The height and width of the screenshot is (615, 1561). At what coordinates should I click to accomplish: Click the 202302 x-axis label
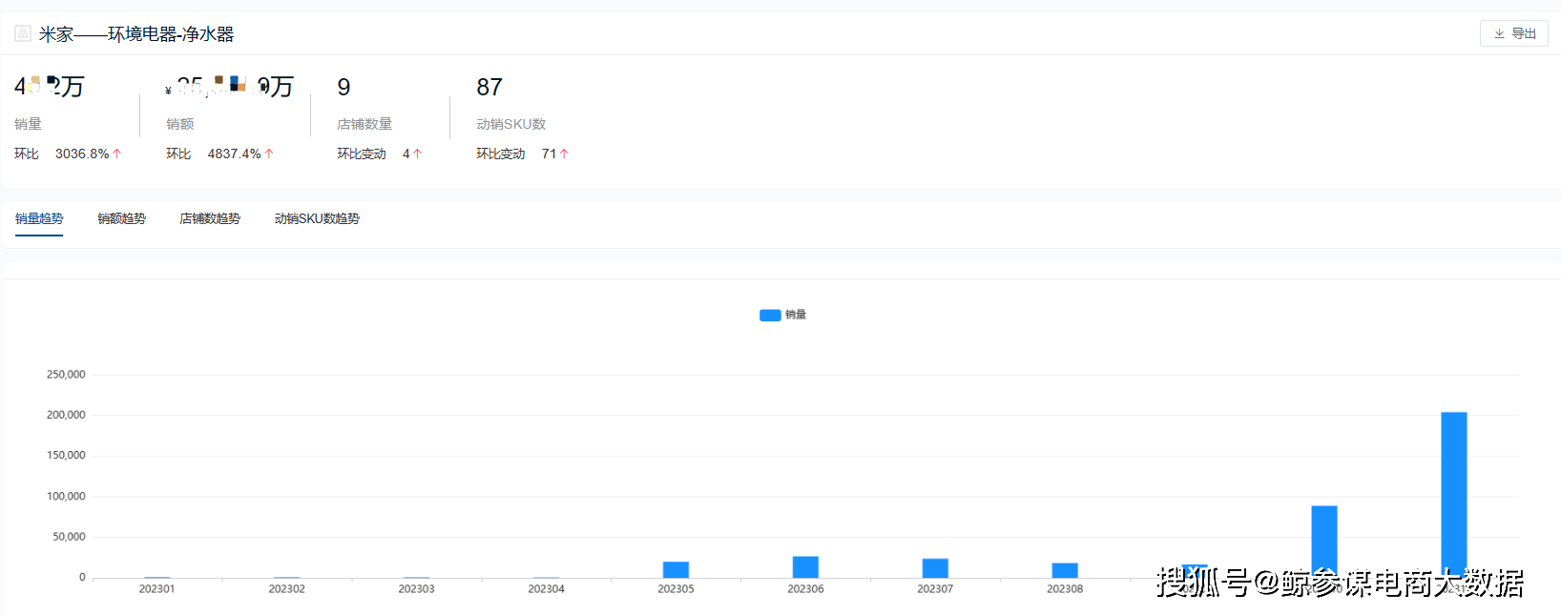point(286,589)
